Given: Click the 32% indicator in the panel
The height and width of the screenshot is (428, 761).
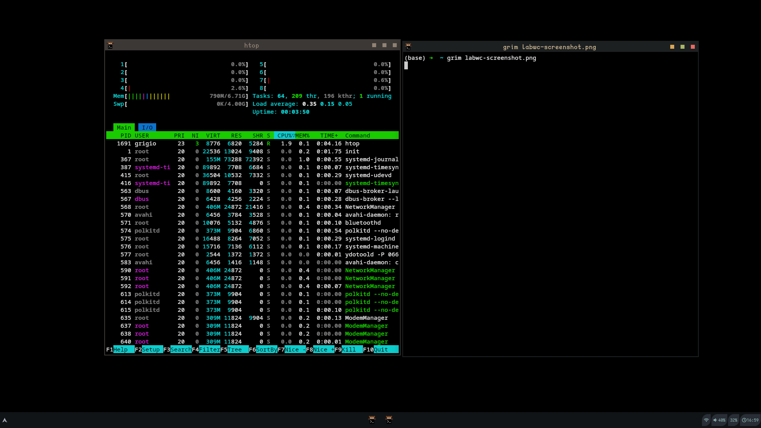Looking at the screenshot, I should coord(734,420).
